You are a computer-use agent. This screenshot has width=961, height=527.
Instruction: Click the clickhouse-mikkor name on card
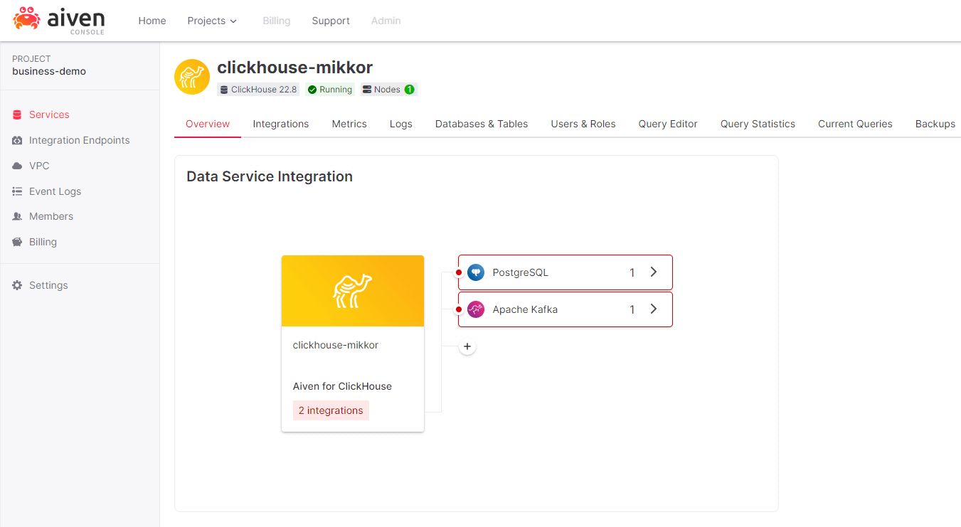[336, 345]
